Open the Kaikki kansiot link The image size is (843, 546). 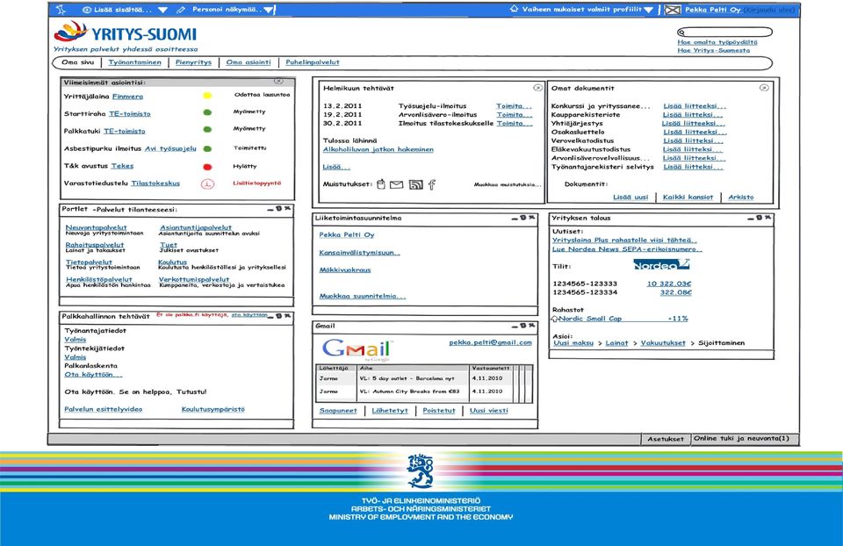(x=688, y=198)
